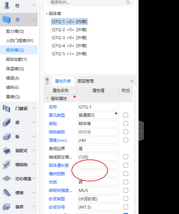The height and width of the screenshot is (214, 179).
Task: Expand the 柱 category chevron
Action: click(34, 5)
